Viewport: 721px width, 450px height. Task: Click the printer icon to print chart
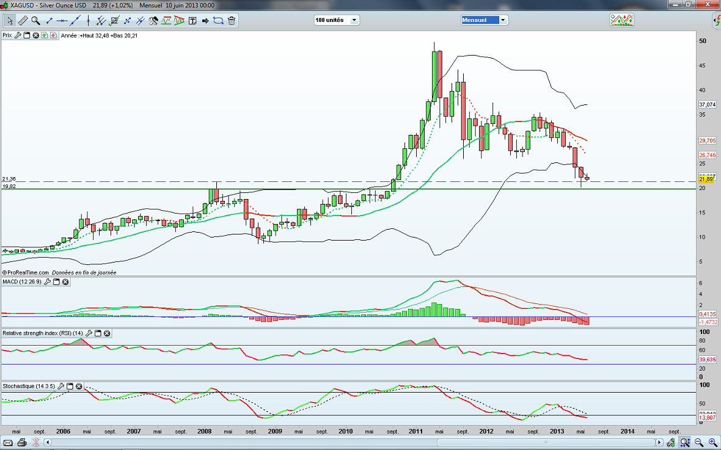(22, 442)
